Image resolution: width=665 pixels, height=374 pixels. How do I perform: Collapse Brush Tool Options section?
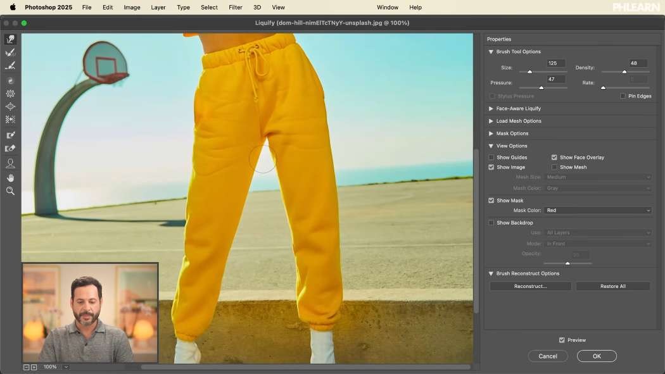(491, 52)
